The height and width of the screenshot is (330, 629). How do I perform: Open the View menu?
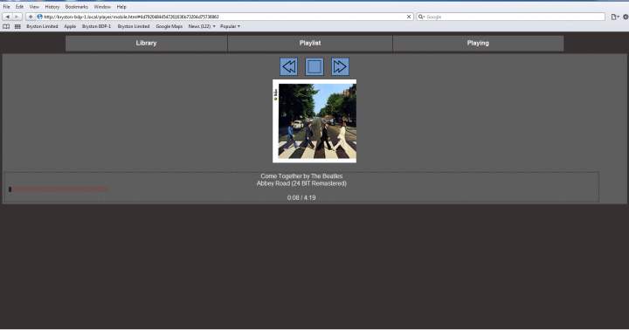coord(34,7)
